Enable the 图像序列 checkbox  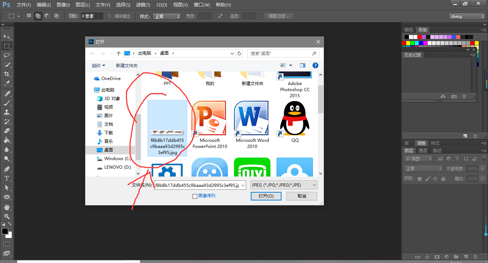coord(195,196)
